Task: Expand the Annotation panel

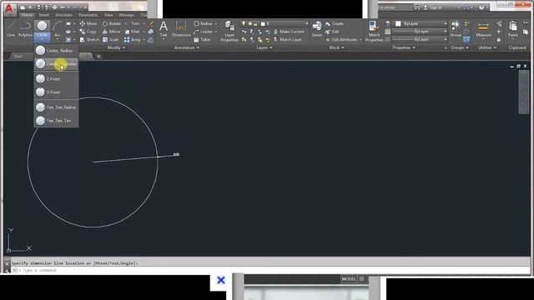Action: pos(187,47)
